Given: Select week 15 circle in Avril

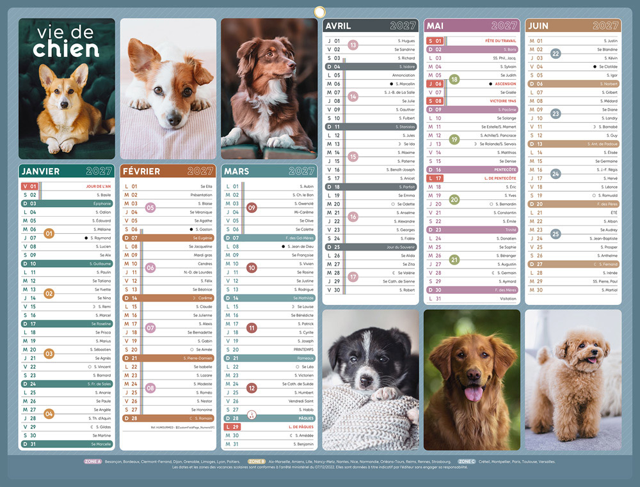Looking at the screenshot, I should click(353, 157).
